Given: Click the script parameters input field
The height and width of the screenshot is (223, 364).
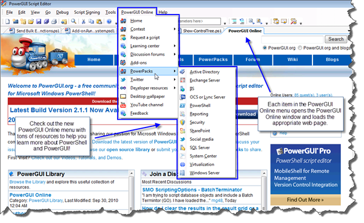Looking at the screenshot, I should (x=200, y=21).
